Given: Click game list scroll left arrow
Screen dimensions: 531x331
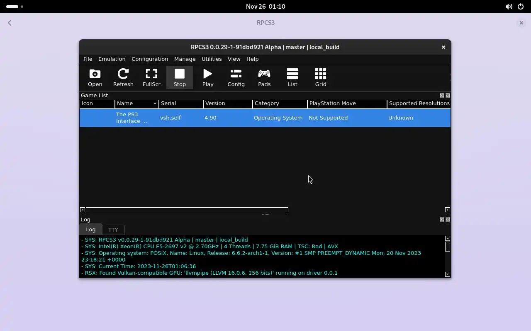Looking at the screenshot, I should (x=83, y=210).
